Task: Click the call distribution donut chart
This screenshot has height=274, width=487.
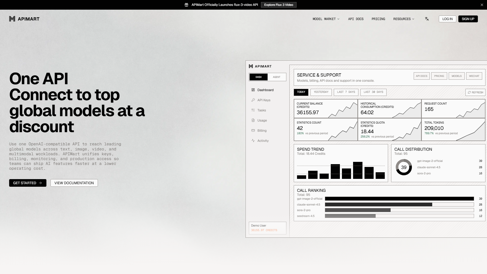Action: pos(404,167)
